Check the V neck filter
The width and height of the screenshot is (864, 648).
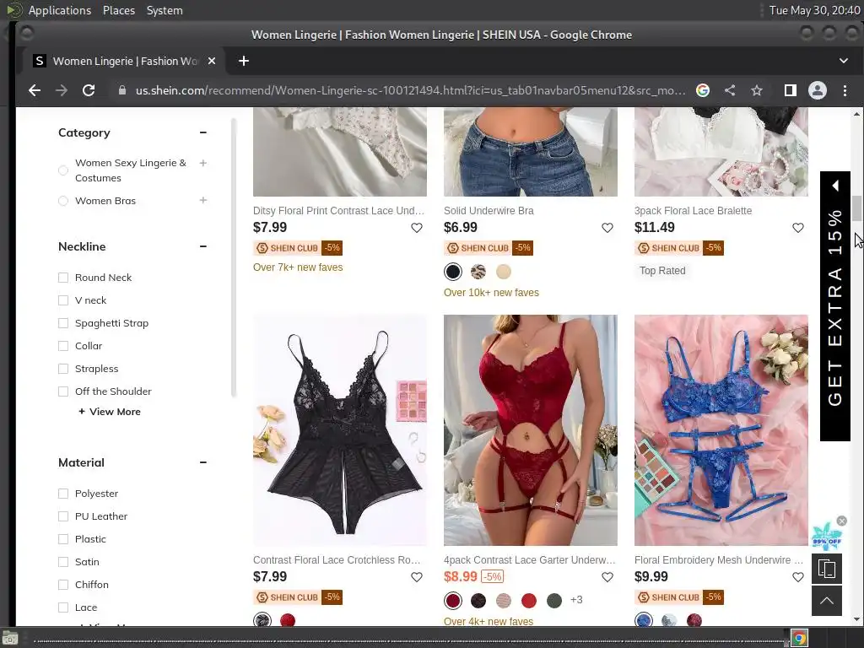(63, 300)
